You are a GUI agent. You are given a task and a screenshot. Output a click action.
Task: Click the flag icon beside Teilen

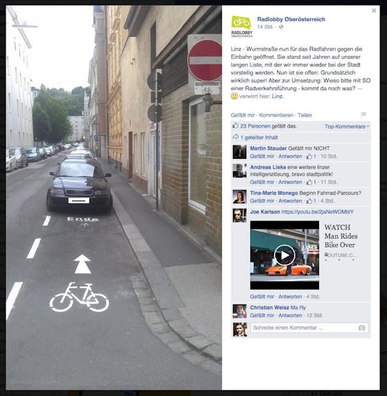[x=363, y=114]
